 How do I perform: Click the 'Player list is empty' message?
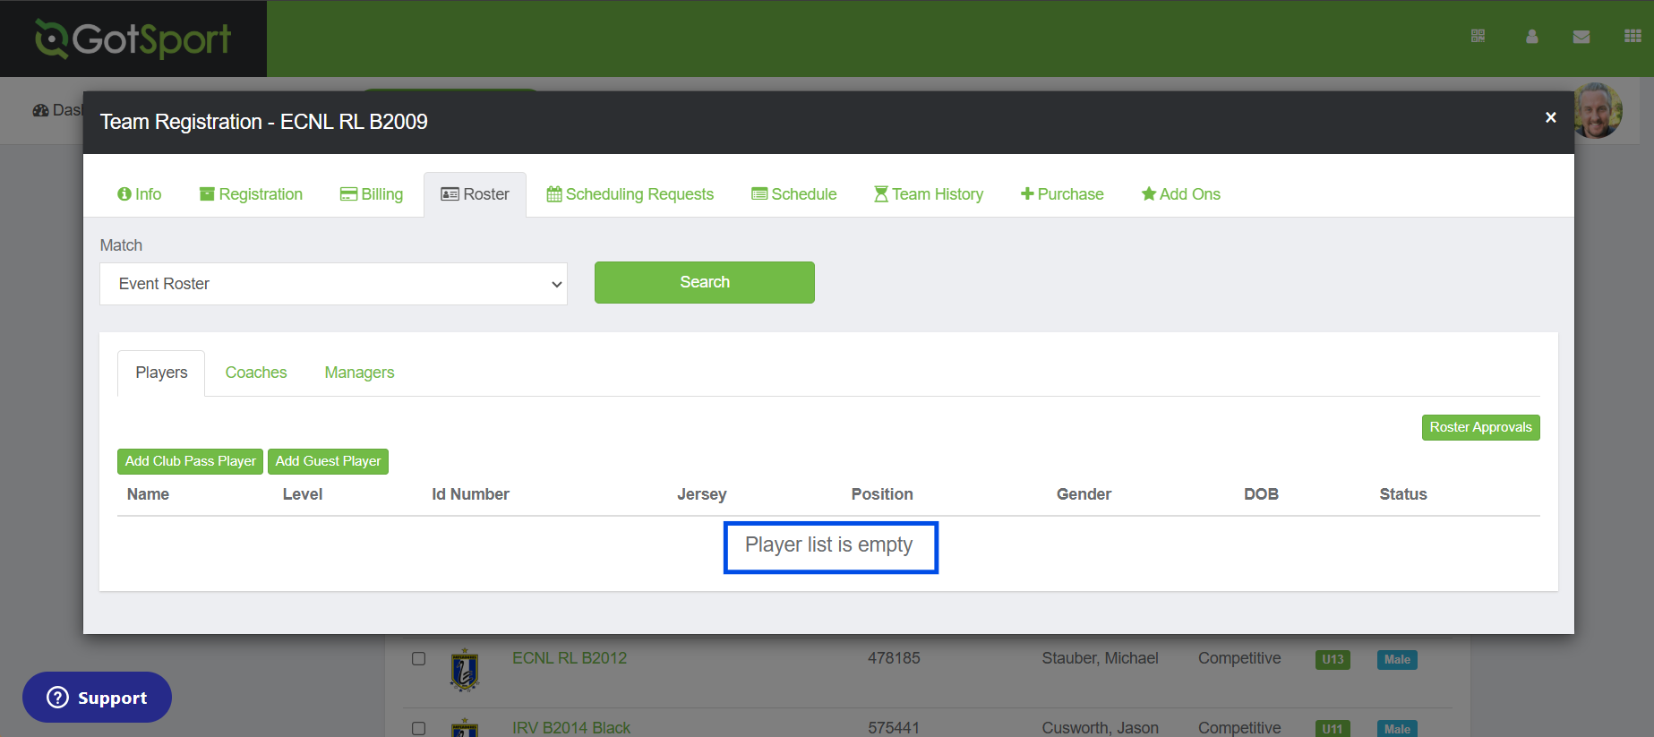click(829, 545)
